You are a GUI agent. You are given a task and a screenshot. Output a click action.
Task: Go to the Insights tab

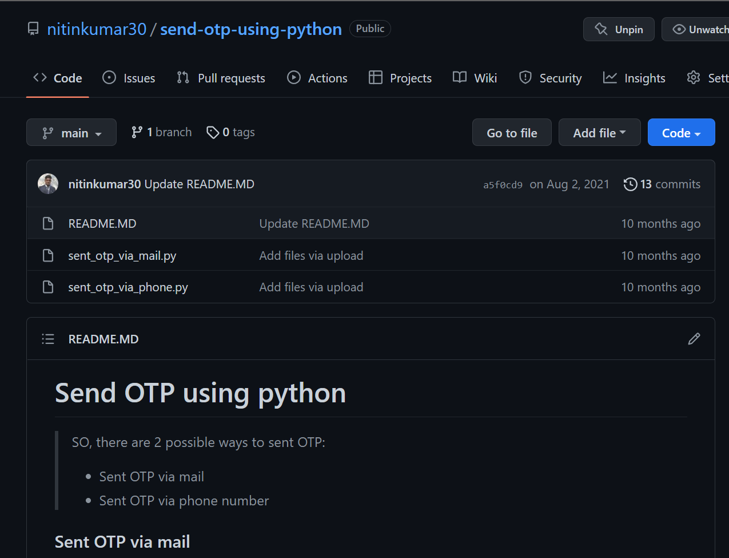click(634, 78)
